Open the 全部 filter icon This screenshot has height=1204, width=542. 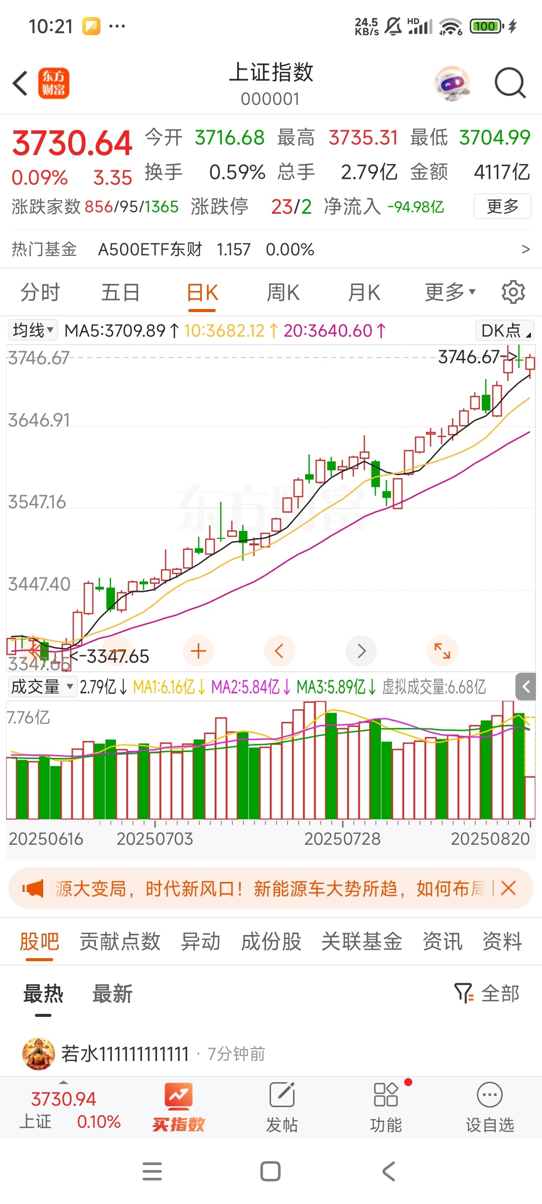pyautogui.click(x=463, y=993)
